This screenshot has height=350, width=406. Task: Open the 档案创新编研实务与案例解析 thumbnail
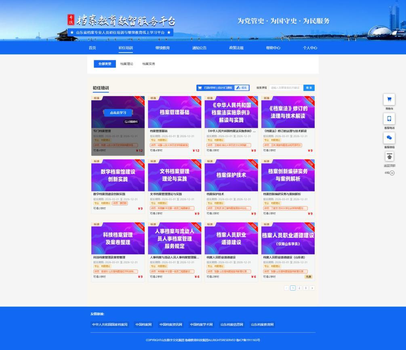pos(288,175)
